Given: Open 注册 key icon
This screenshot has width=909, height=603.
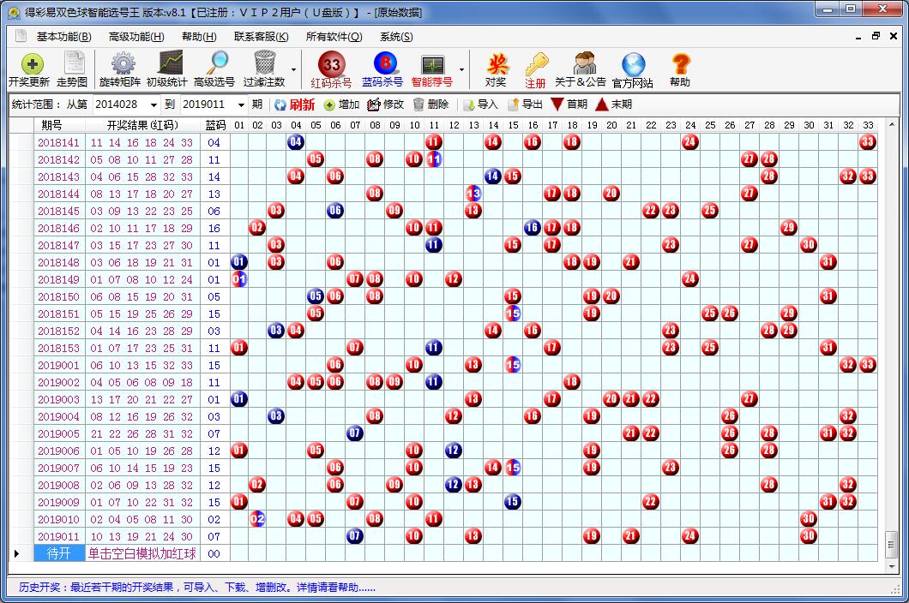Looking at the screenshot, I should [x=536, y=69].
